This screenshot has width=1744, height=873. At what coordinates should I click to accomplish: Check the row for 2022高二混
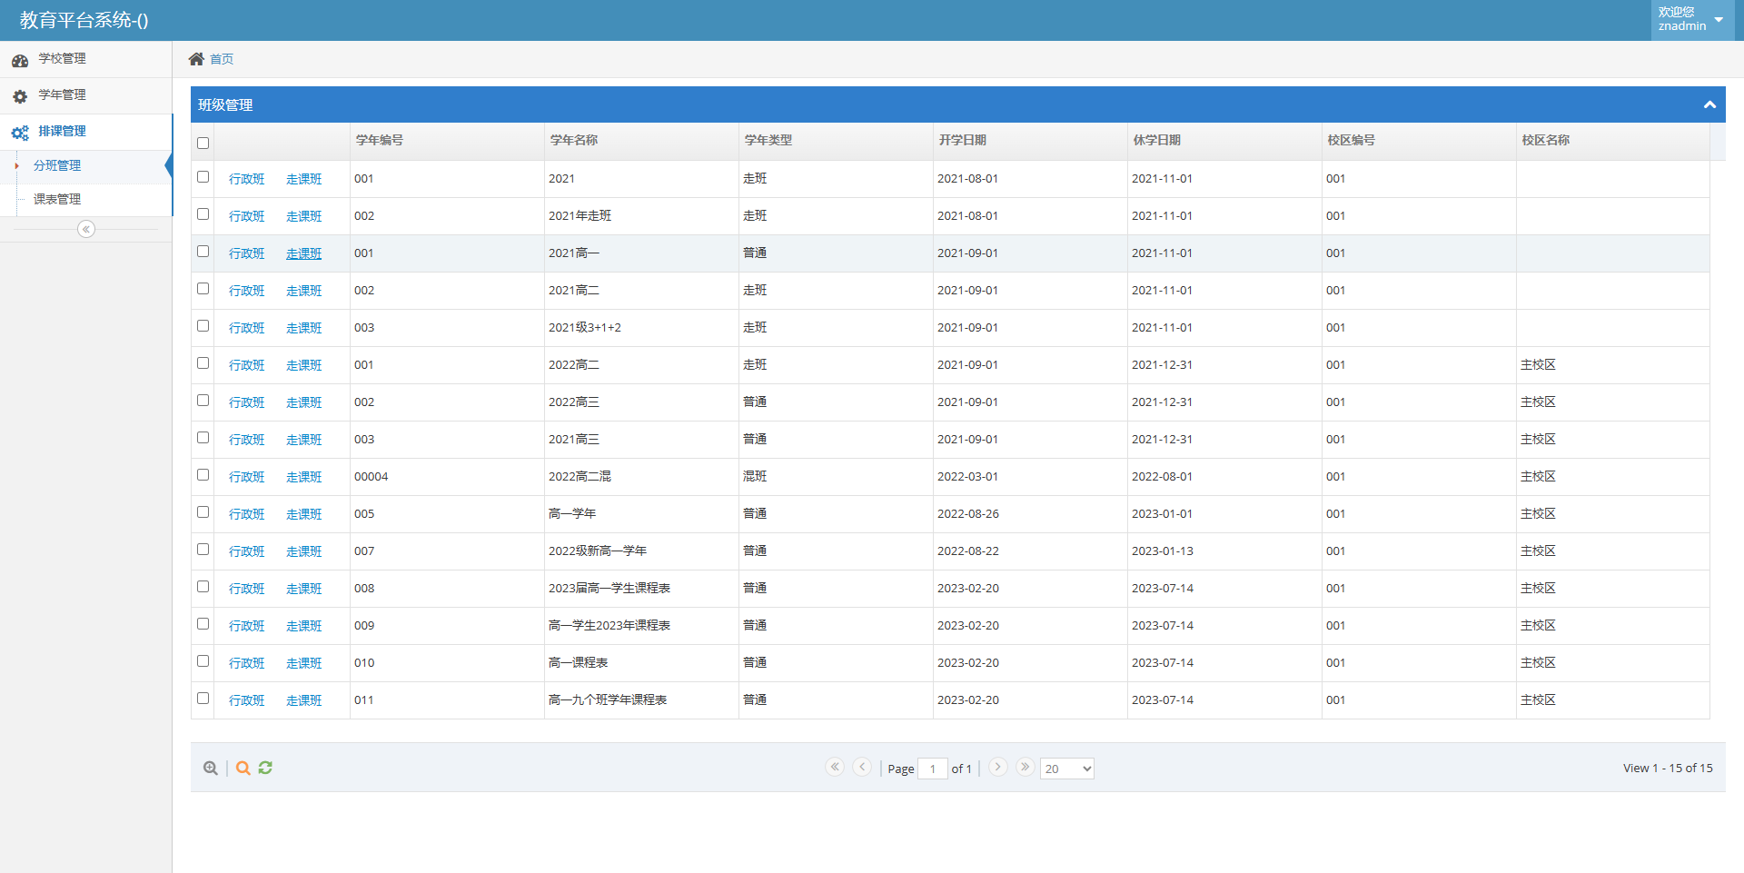point(203,475)
